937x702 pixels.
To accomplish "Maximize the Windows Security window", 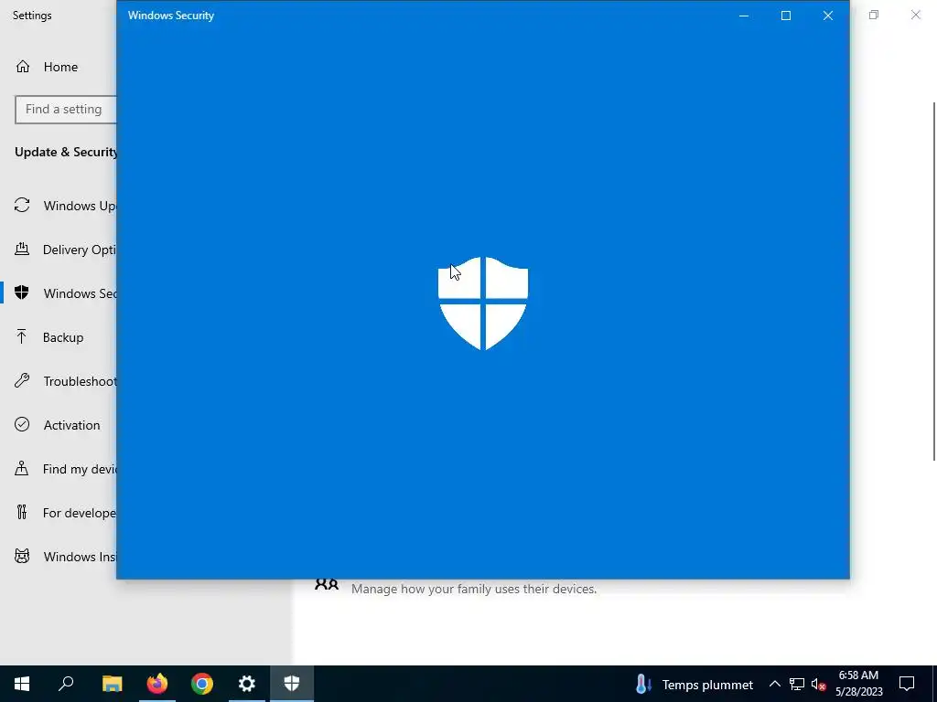I will (786, 16).
